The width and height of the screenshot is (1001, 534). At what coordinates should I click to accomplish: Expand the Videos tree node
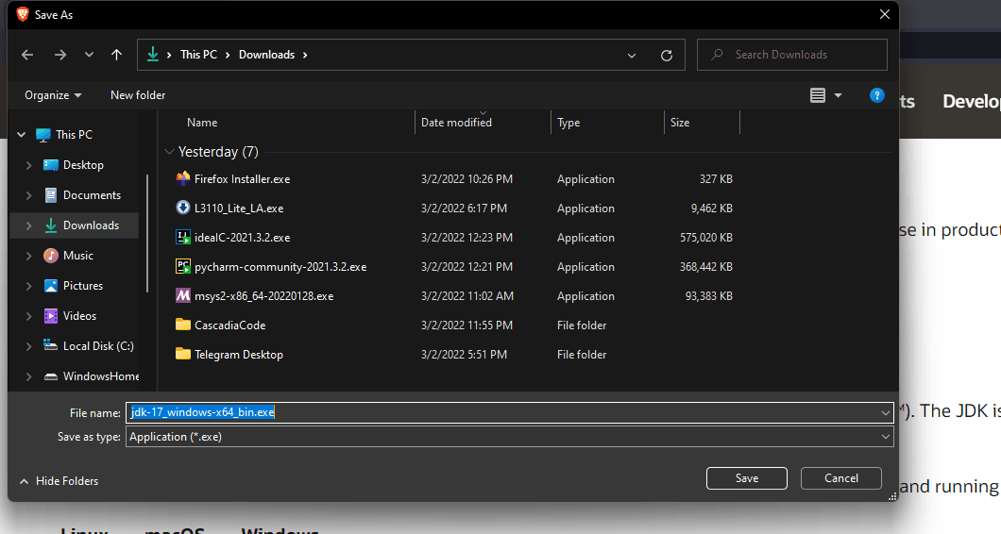[28, 316]
